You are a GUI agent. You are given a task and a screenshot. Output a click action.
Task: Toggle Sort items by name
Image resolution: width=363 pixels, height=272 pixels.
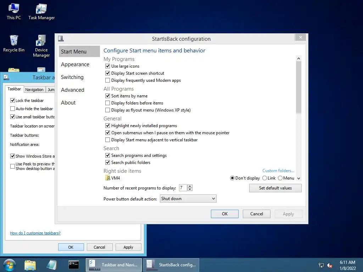[107, 96]
